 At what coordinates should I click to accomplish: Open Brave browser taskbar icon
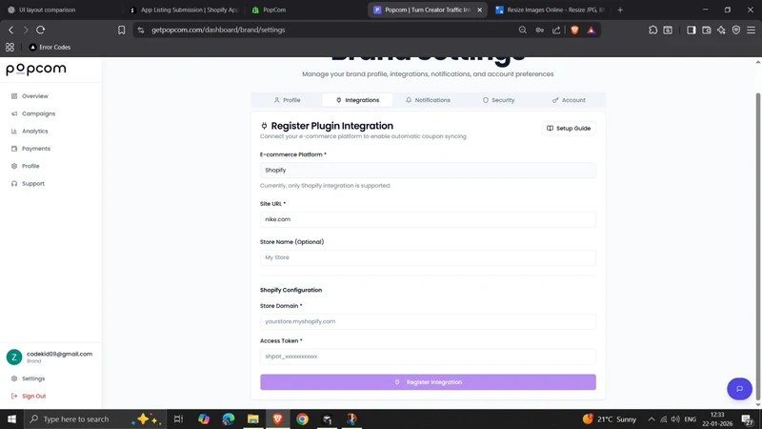click(x=277, y=419)
